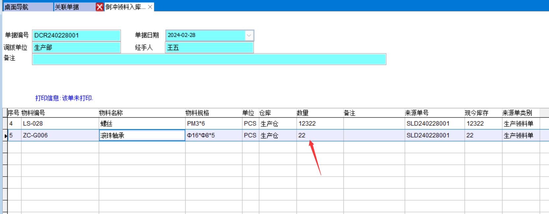Click the 数量 cell of row 5
Image resolution: width=549 pixels, height=214 pixels.
[319, 136]
